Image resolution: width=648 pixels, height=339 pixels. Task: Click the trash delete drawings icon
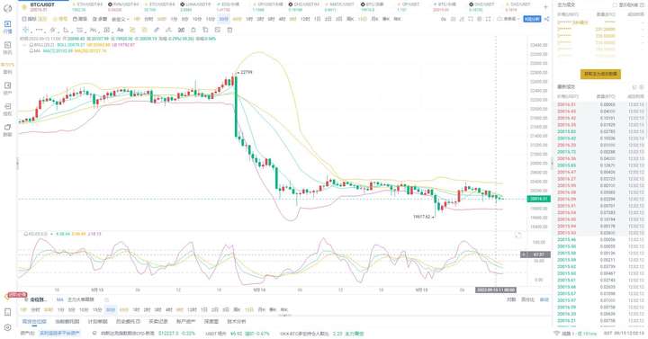point(229,30)
